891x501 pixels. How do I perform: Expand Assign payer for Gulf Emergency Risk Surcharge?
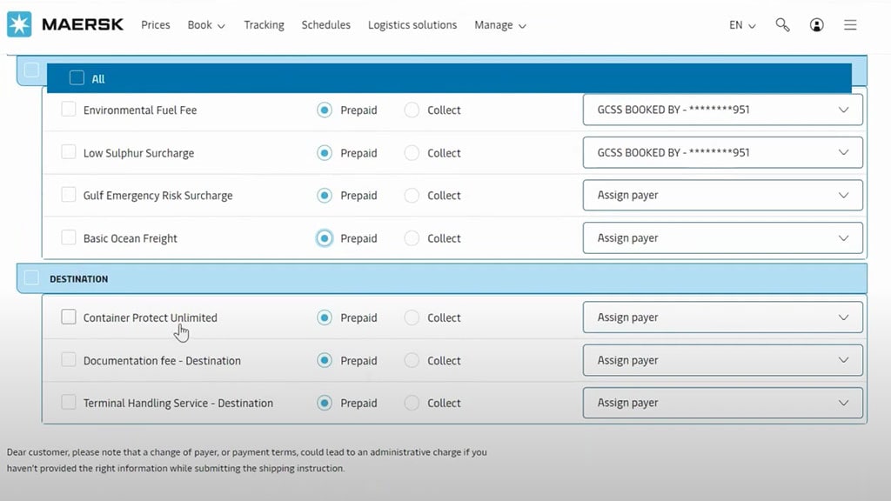pos(722,196)
